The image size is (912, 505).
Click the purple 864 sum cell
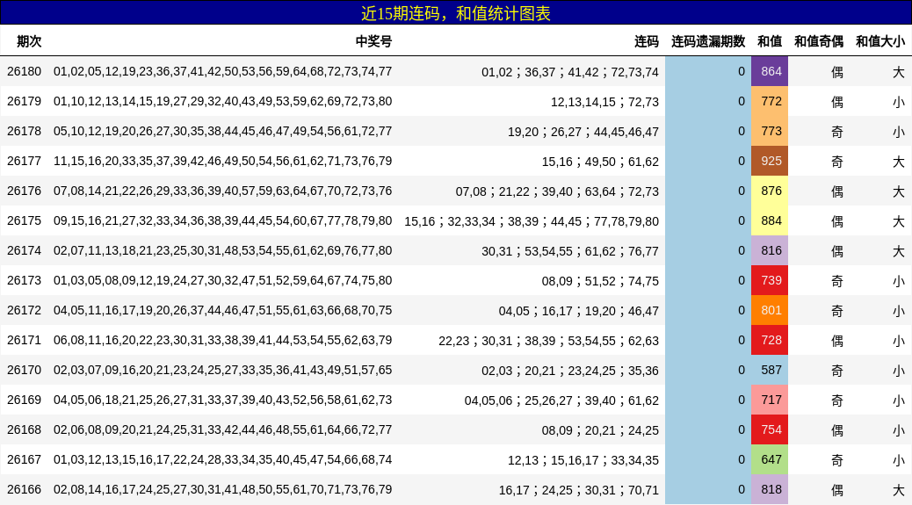(770, 71)
